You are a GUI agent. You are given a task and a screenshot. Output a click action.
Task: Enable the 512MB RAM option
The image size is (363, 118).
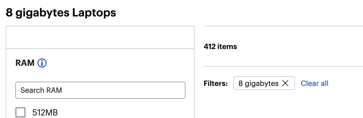pos(20,112)
